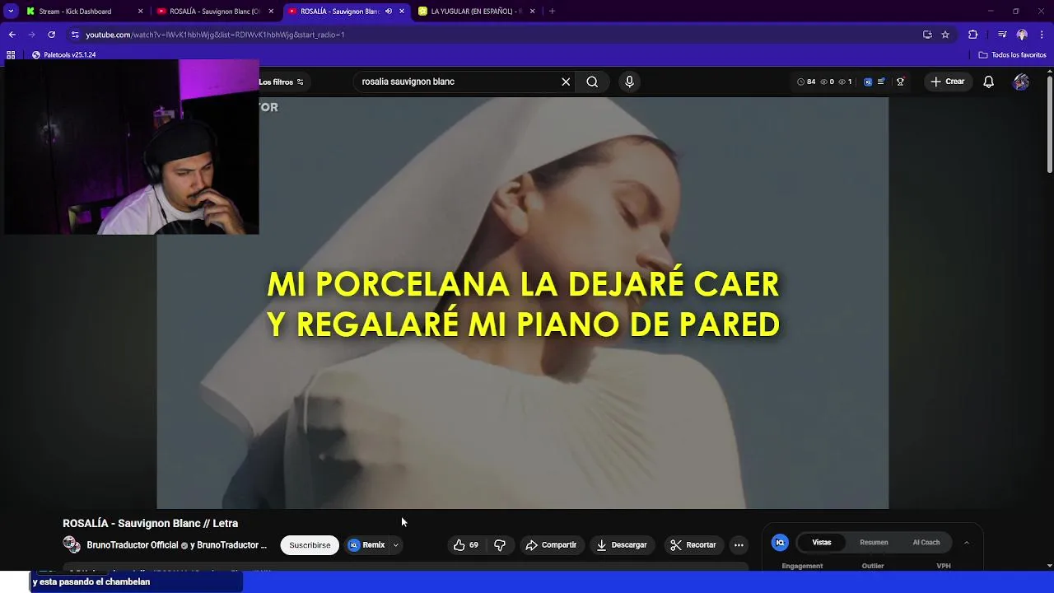Click the trophy icon in YouTube header
The height and width of the screenshot is (593, 1054).
[900, 82]
